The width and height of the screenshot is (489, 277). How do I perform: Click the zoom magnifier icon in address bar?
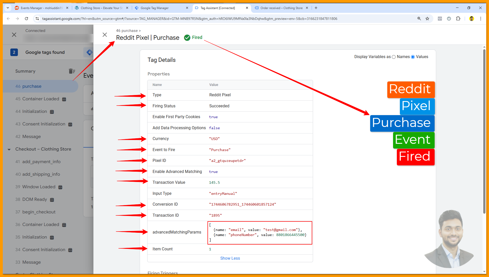point(419,19)
